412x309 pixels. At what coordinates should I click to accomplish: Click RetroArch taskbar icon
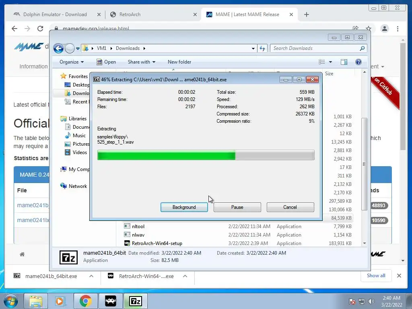point(111,301)
